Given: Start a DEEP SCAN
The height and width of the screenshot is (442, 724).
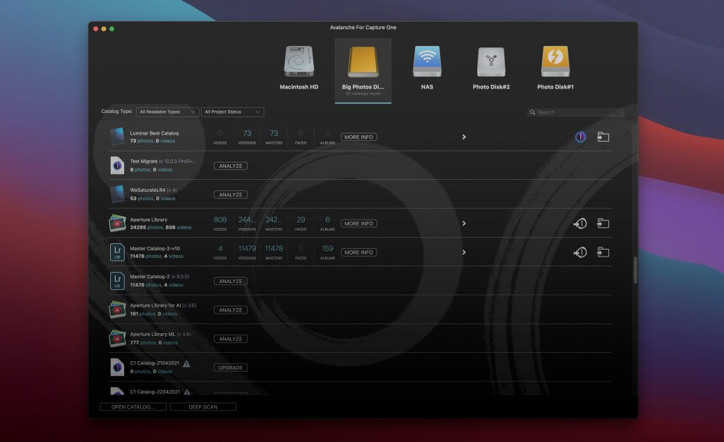Looking at the screenshot, I should pyautogui.click(x=203, y=407).
